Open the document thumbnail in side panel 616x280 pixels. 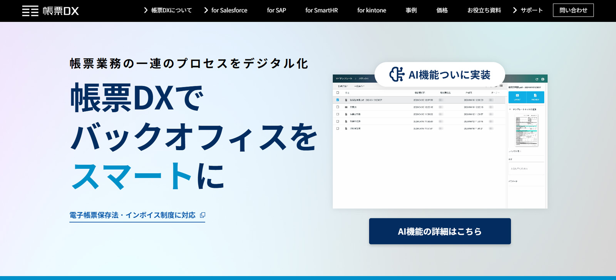point(527,131)
